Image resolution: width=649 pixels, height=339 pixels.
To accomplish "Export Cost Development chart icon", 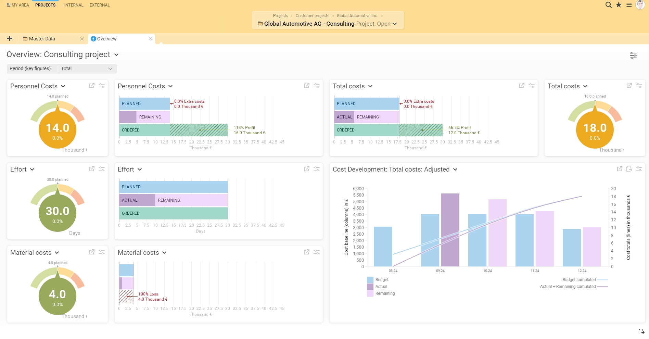I will tap(629, 169).
